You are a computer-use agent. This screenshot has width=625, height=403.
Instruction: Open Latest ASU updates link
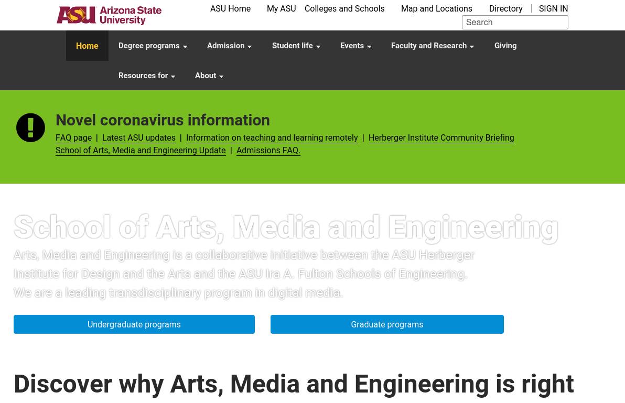tap(139, 138)
